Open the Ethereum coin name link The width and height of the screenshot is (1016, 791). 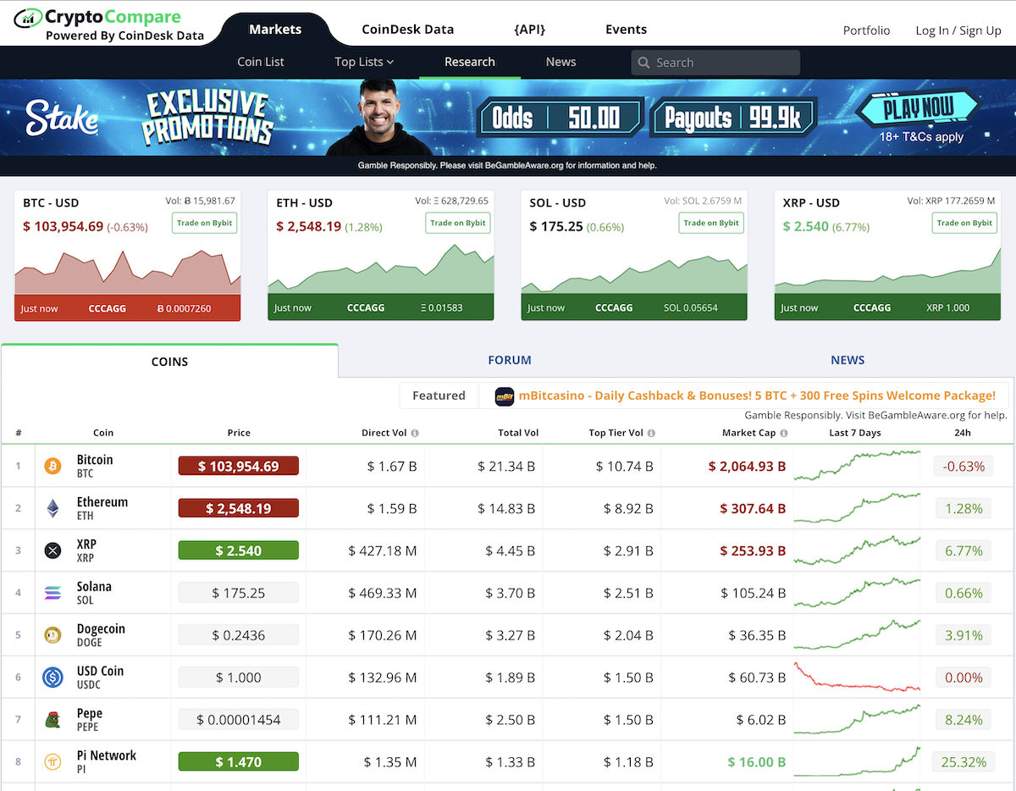[x=102, y=501]
